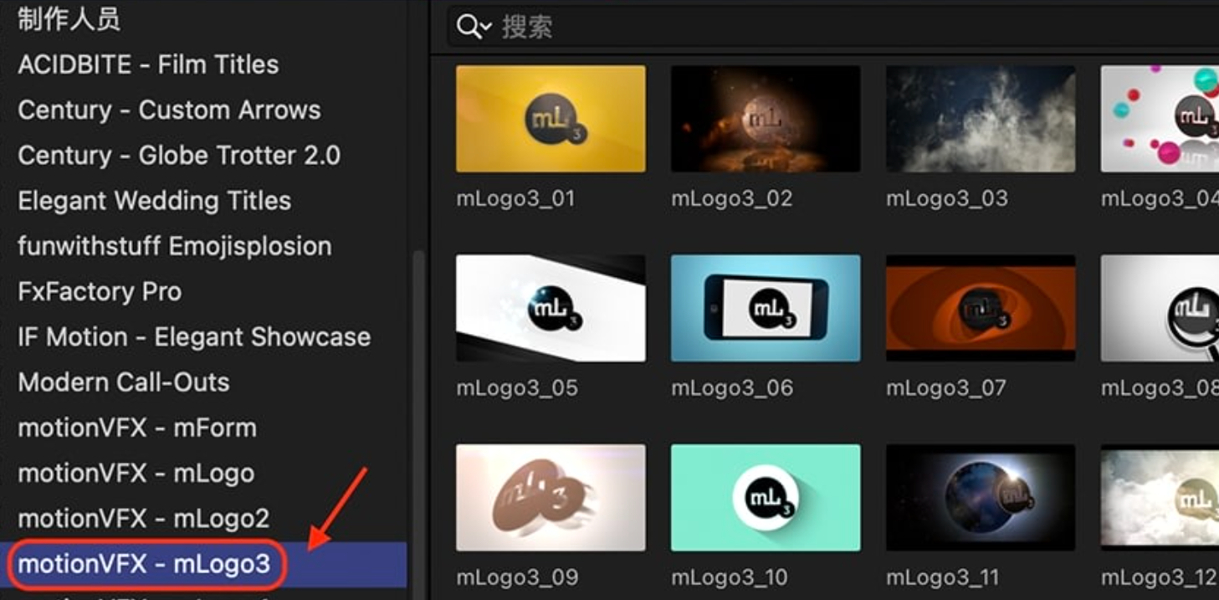1219x600 pixels.
Task: Click the mLogo3_05 title label
Action: [x=517, y=388]
